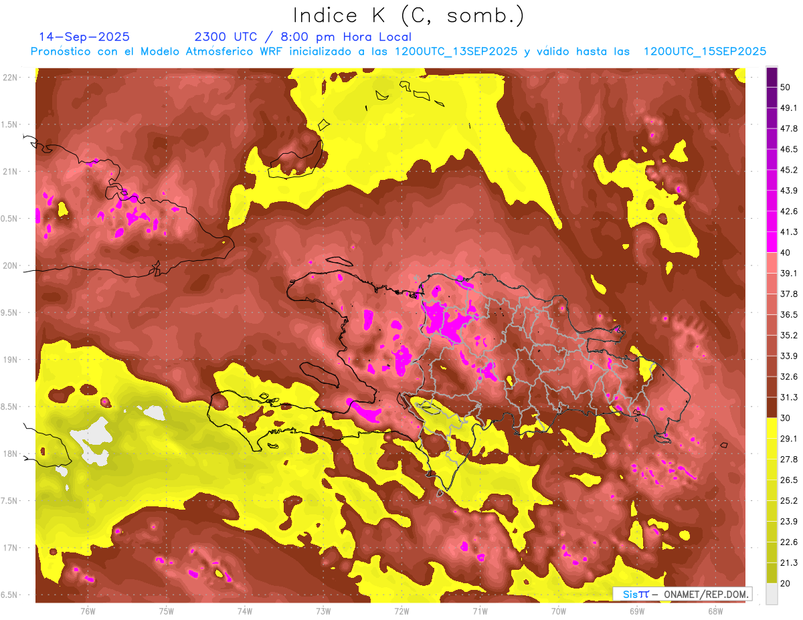Screen dimensions: 803x620
Task: Click the color bar value 32.6
Action: [788, 377]
